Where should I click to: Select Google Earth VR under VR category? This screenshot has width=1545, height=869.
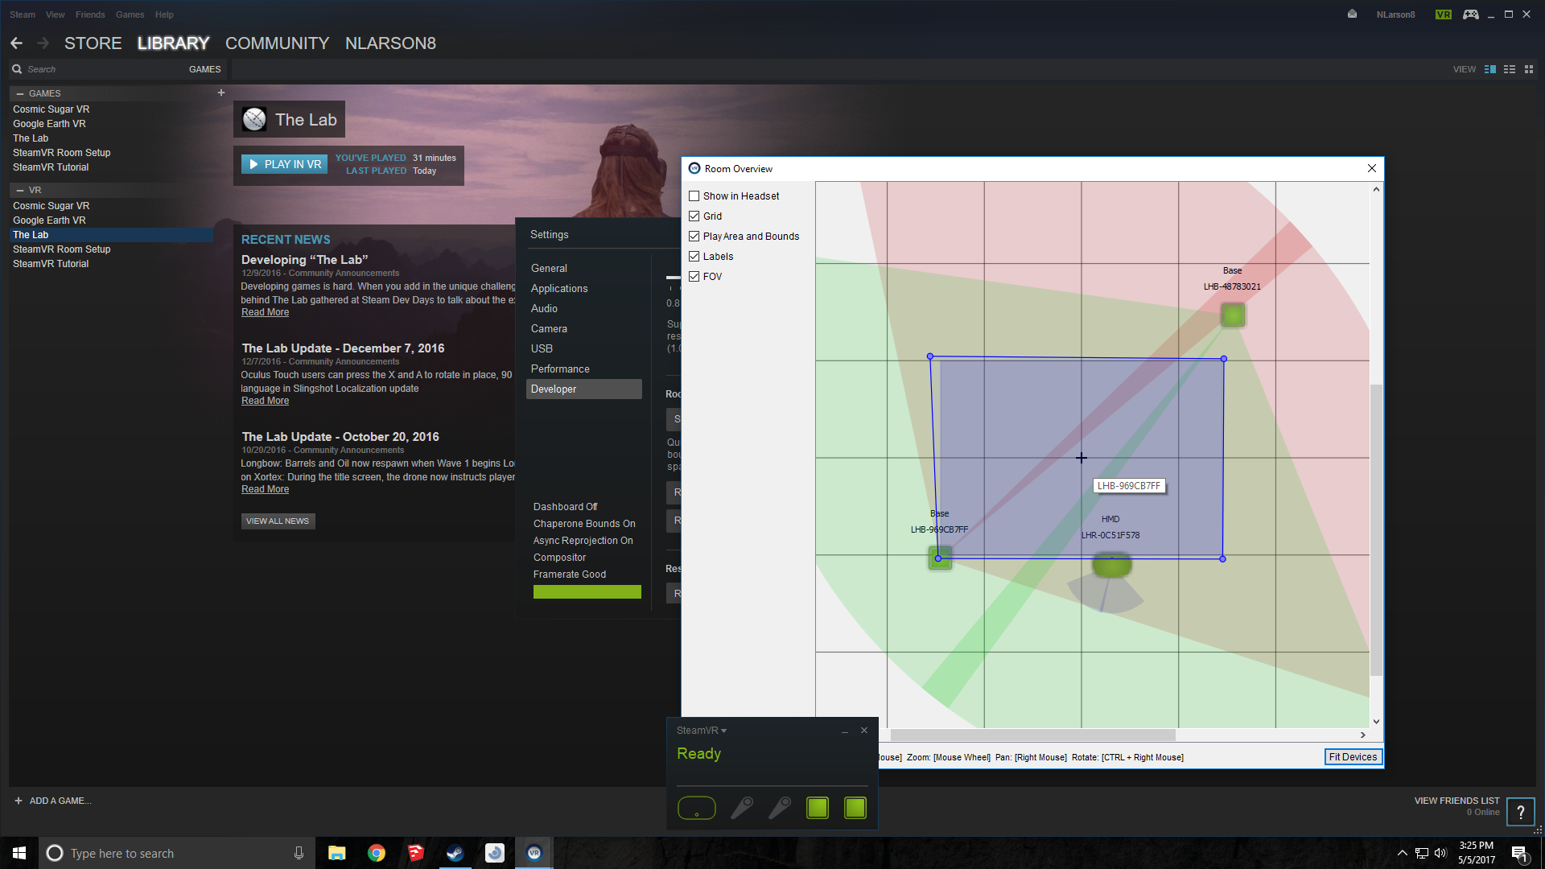pos(49,220)
